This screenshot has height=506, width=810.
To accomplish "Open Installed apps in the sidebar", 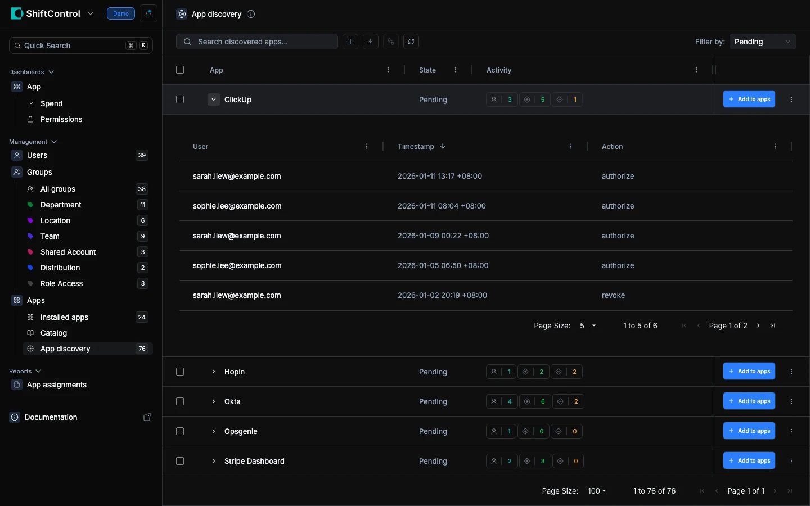I will pyautogui.click(x=64, y=317).
